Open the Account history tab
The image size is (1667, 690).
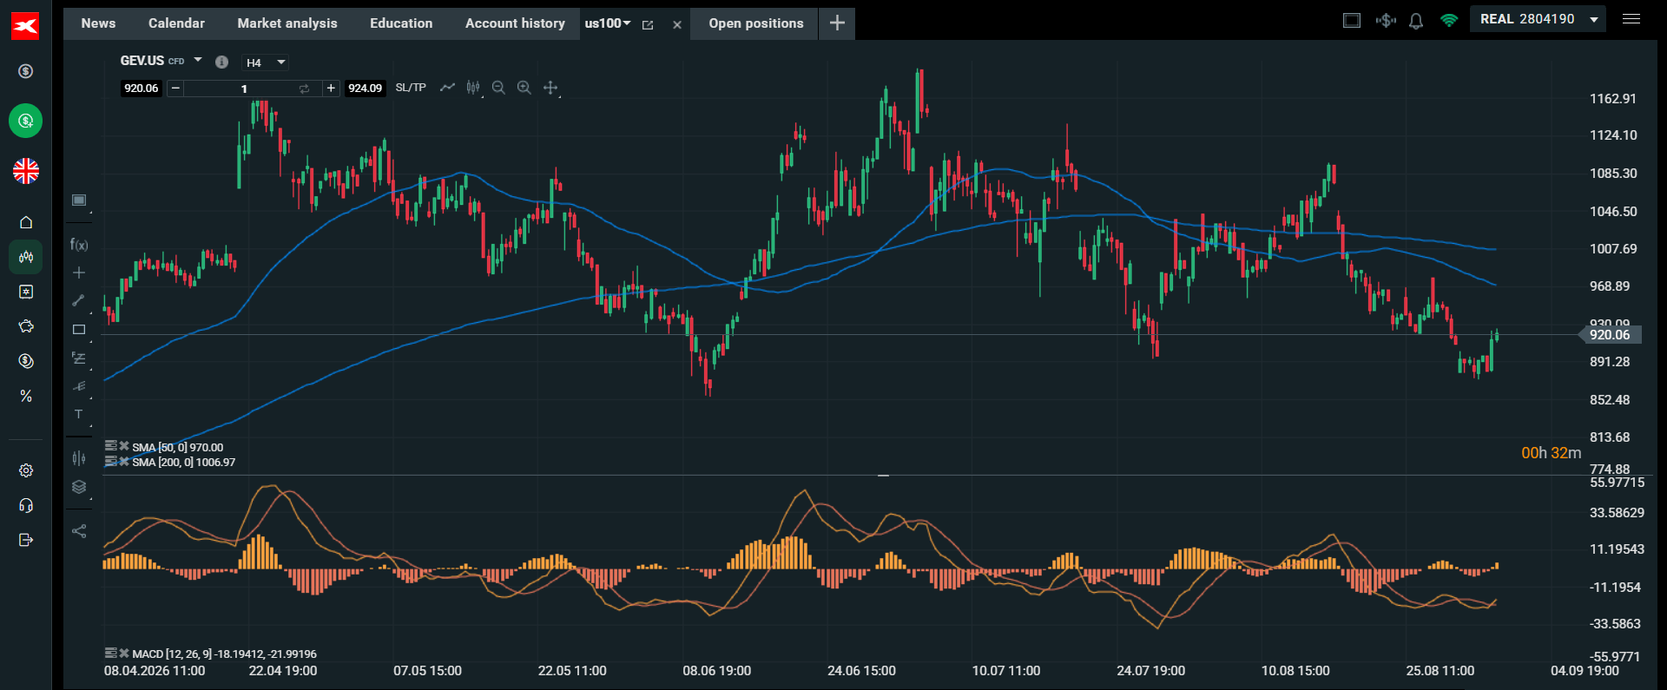(515, 23)
